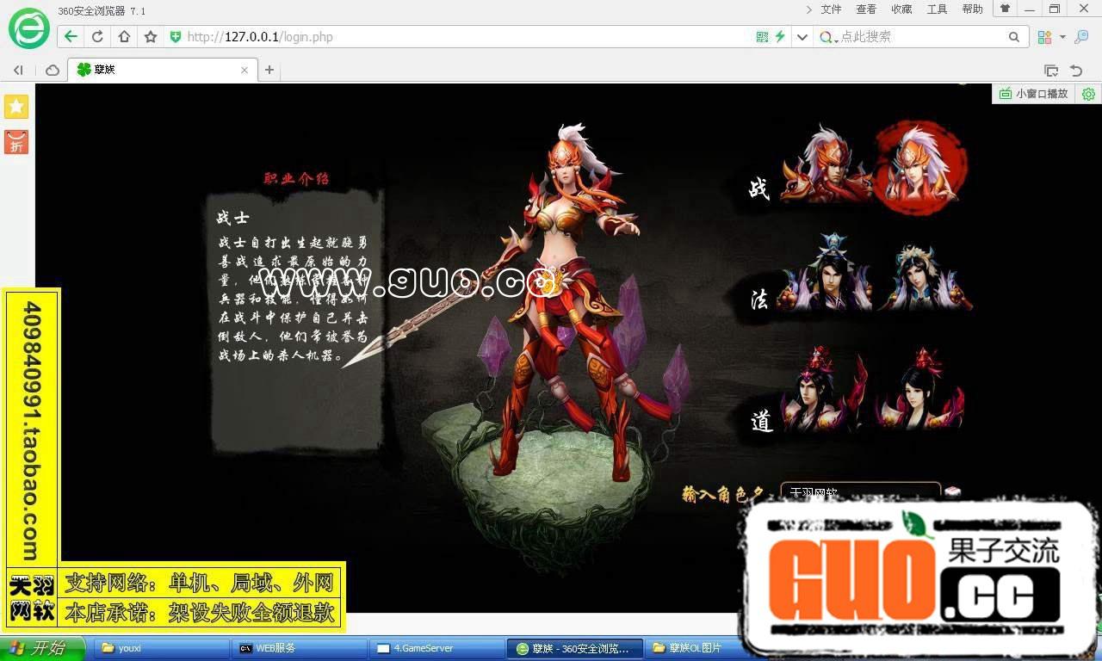The width and height of the screenshot is (1102, 661).
Task: Click the blue magnifier tool icon
Action: (1081, 37)
